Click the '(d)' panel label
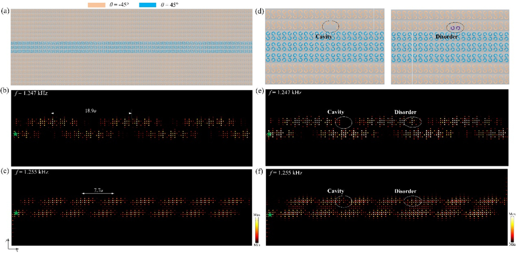This screenshot has height=253, width=516. [x=260, y=11]
